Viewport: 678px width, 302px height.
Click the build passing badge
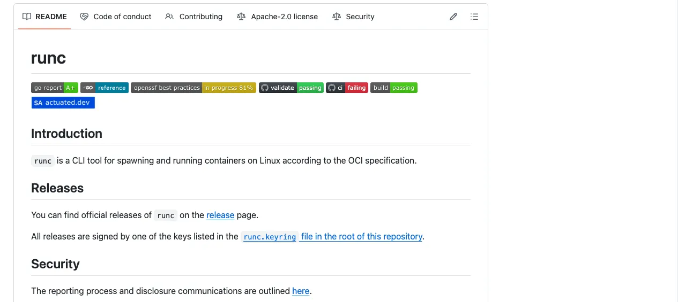[x=394, y=88]
